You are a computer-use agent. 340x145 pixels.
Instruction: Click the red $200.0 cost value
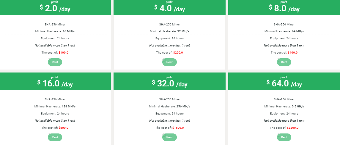178,53
